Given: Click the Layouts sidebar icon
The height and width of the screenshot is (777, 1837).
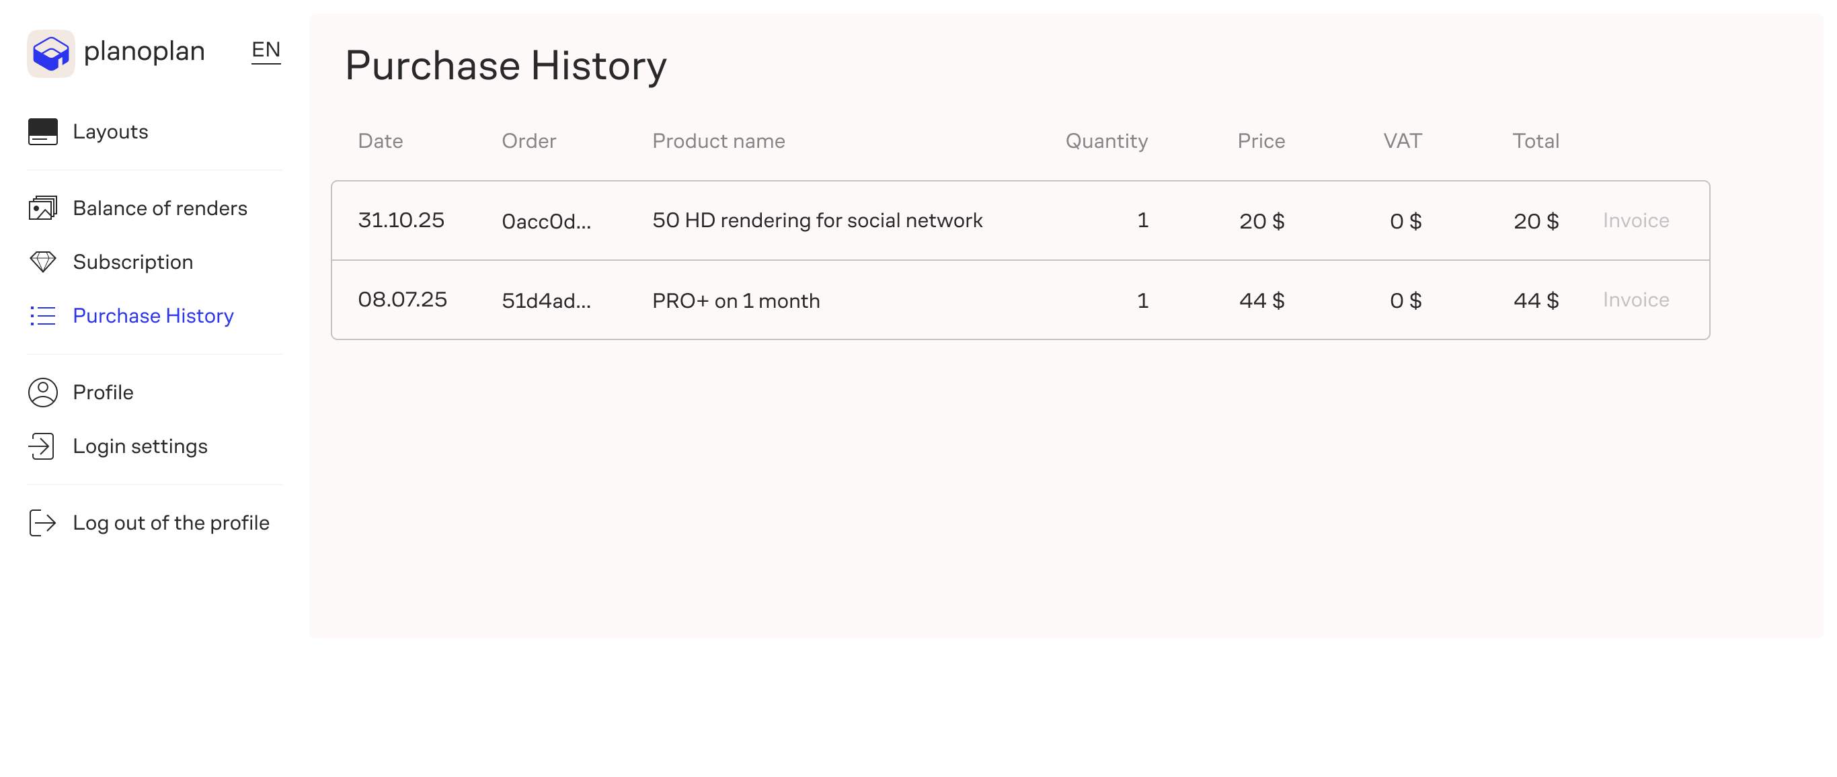Looking at the screenshot, I should 43,132.
